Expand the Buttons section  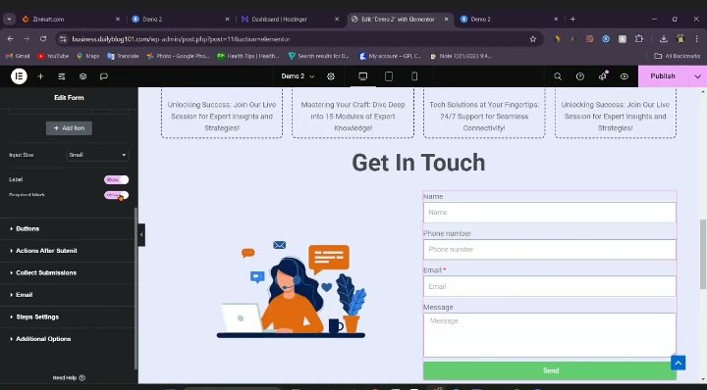tap(68, 228)
